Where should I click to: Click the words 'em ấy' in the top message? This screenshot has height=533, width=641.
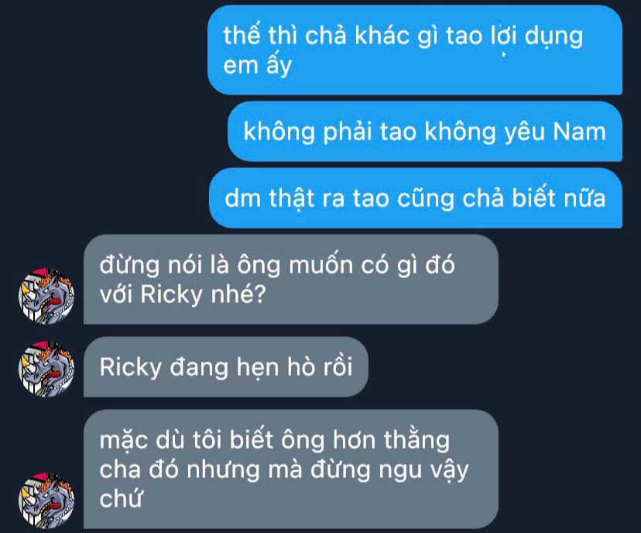point(257,65)
